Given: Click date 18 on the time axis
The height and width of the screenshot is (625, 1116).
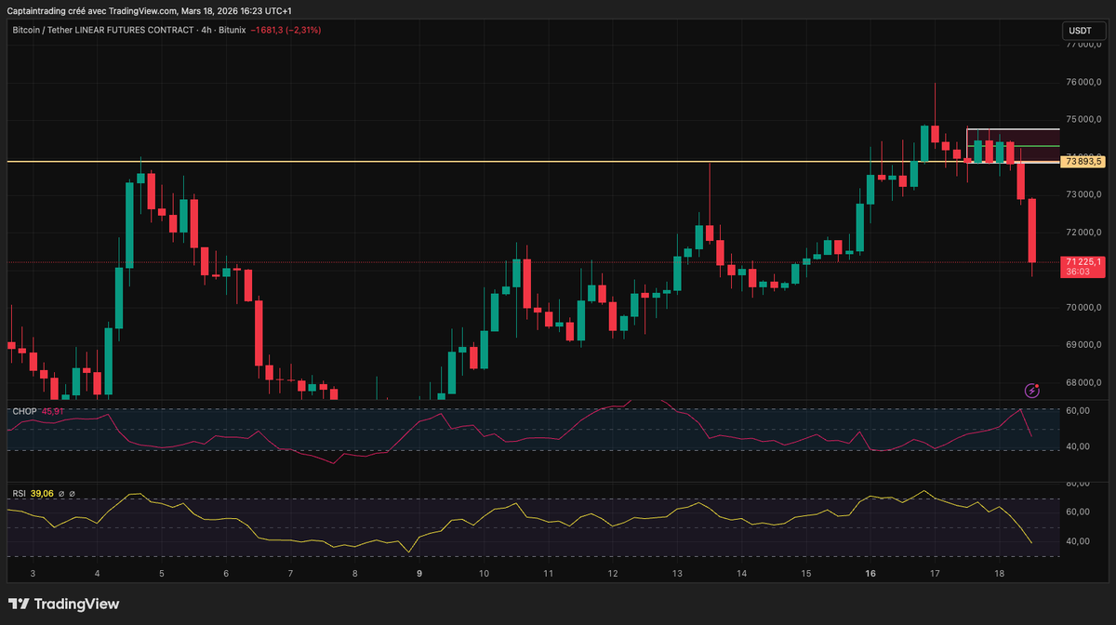Looking at the screenshot, I should point(999,574).
